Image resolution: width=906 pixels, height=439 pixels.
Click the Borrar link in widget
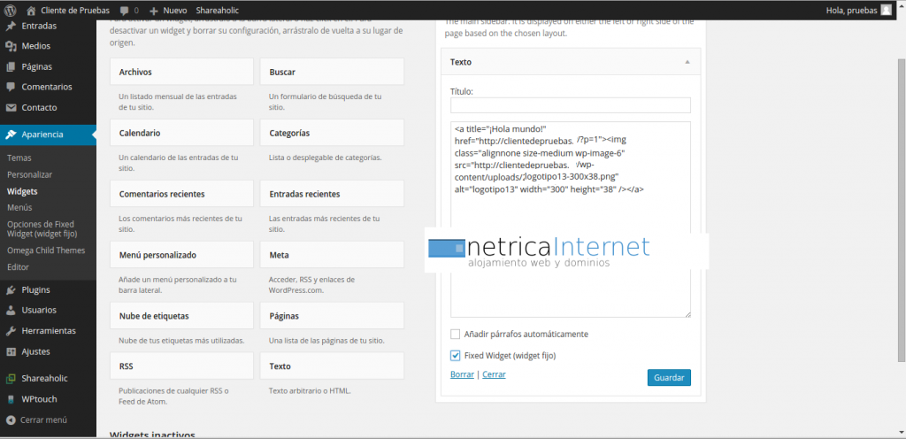pos(462,374)
